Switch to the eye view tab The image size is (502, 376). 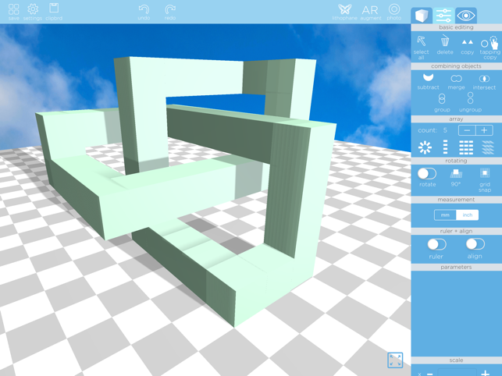[x=466, y=16]
